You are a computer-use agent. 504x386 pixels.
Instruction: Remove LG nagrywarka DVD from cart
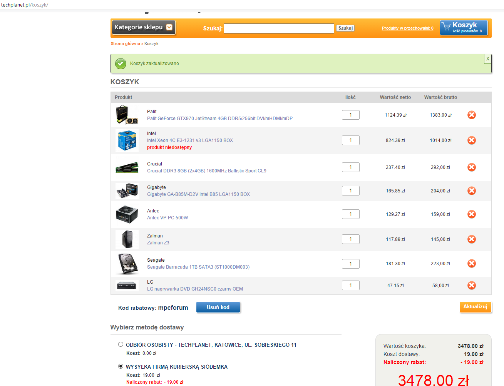pos(472,286)
